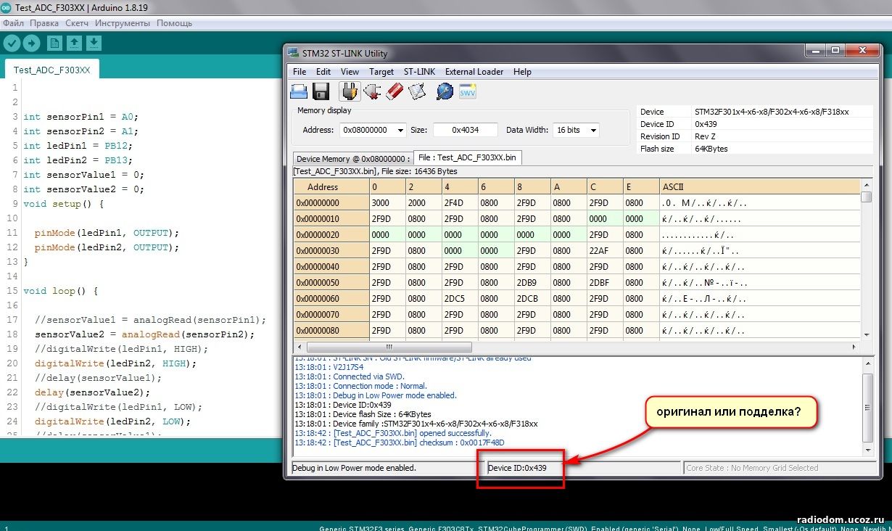Click Connect to target plug icon

(350, 91)
